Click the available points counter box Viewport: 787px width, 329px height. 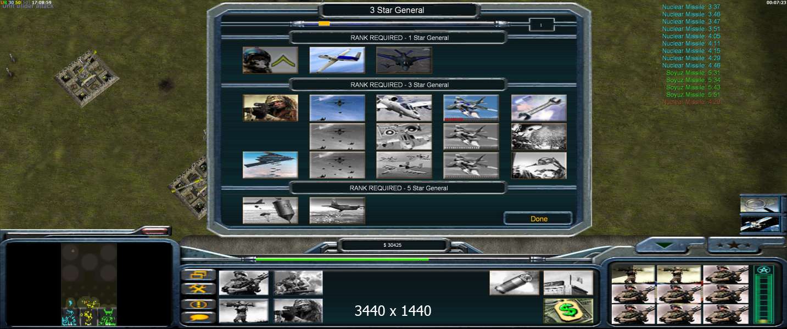(x=542, y=25)
